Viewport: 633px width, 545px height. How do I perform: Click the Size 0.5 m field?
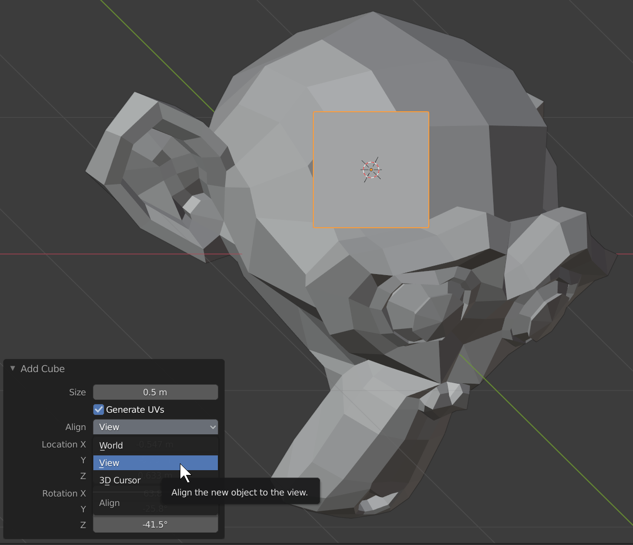(156, 392)
